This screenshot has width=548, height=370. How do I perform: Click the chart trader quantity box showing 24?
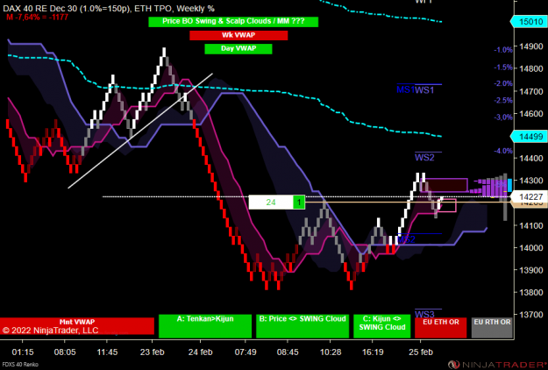(271, 203)
